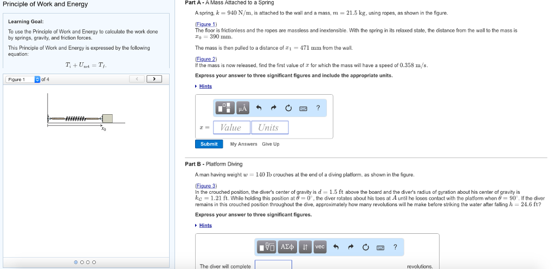Go to previous figure with left arrow
This screenshot has width=555, height=269.
point(137,79)
